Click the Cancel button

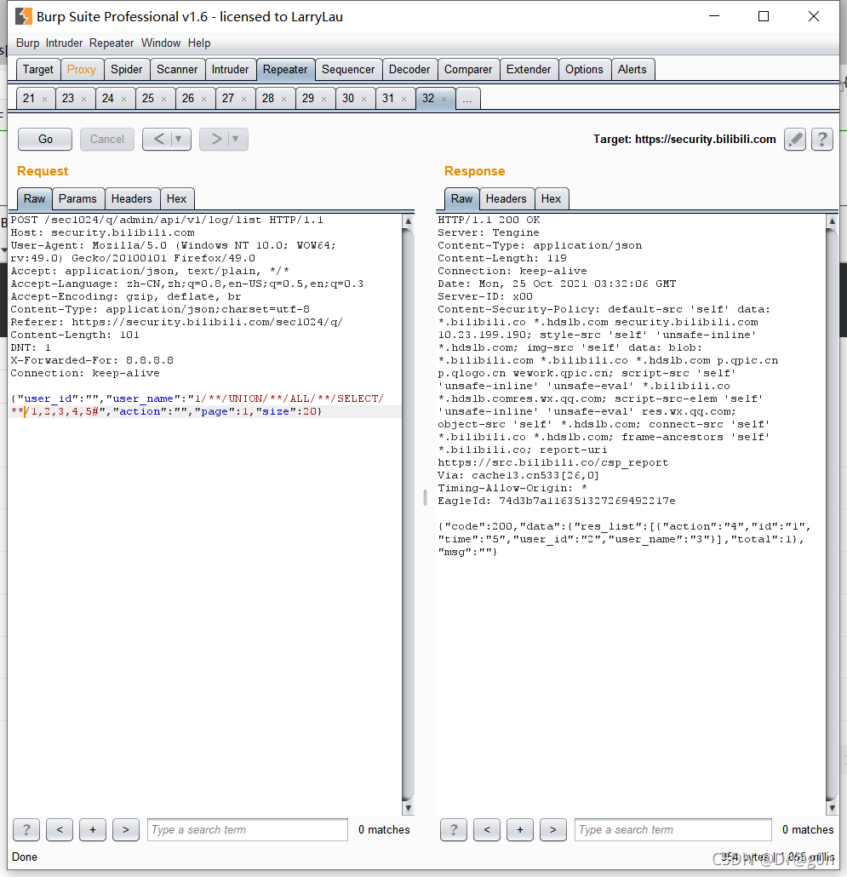pyautogui.click(x=106, y=140)
